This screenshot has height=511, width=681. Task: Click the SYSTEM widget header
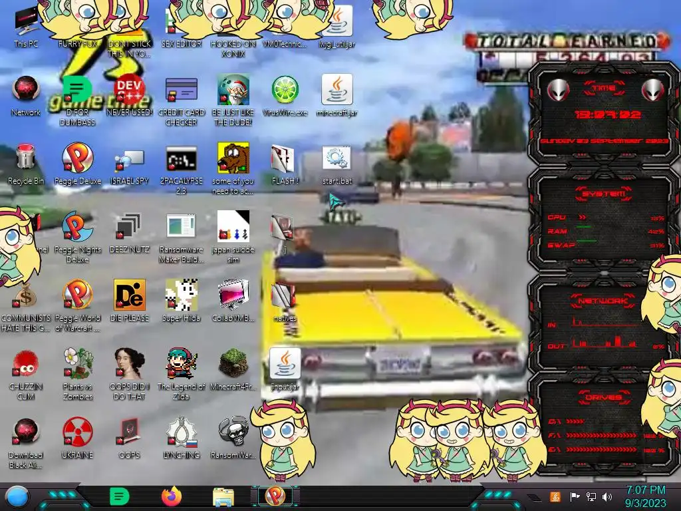coord(604,194)
